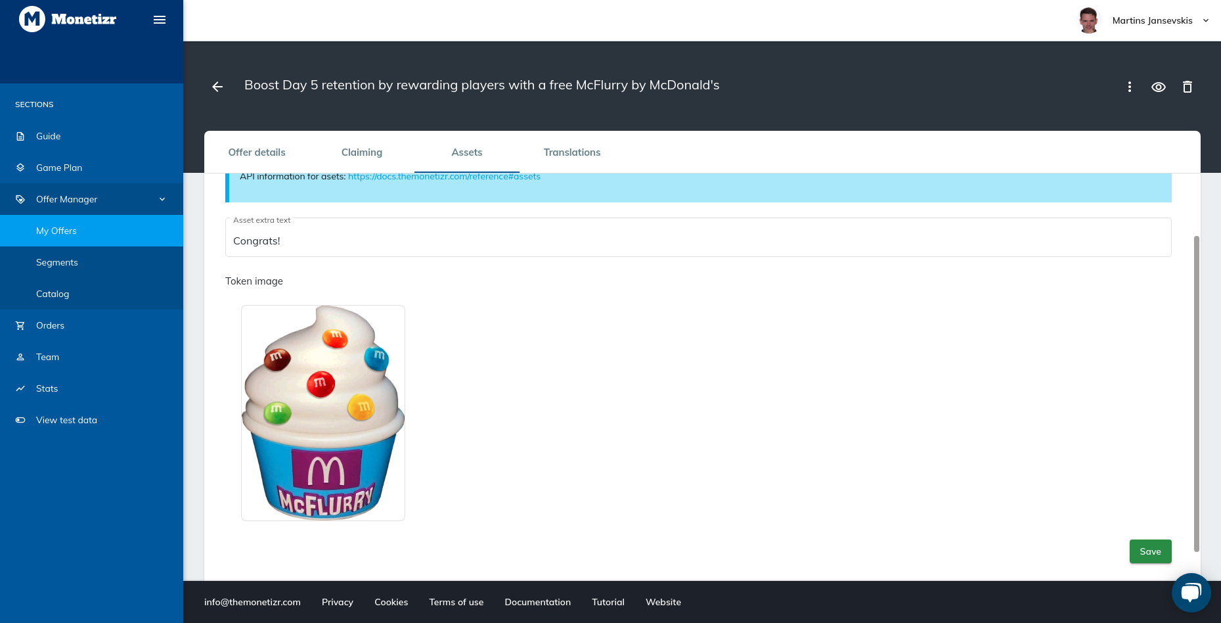This screenshot has height=623, width=1221.
Task: Select the Assets tab
Action: tap(467, 152)
